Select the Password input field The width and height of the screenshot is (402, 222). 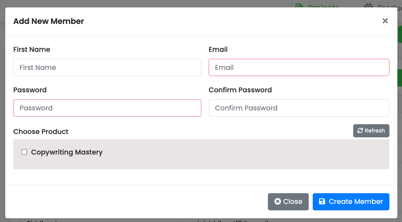107,108
